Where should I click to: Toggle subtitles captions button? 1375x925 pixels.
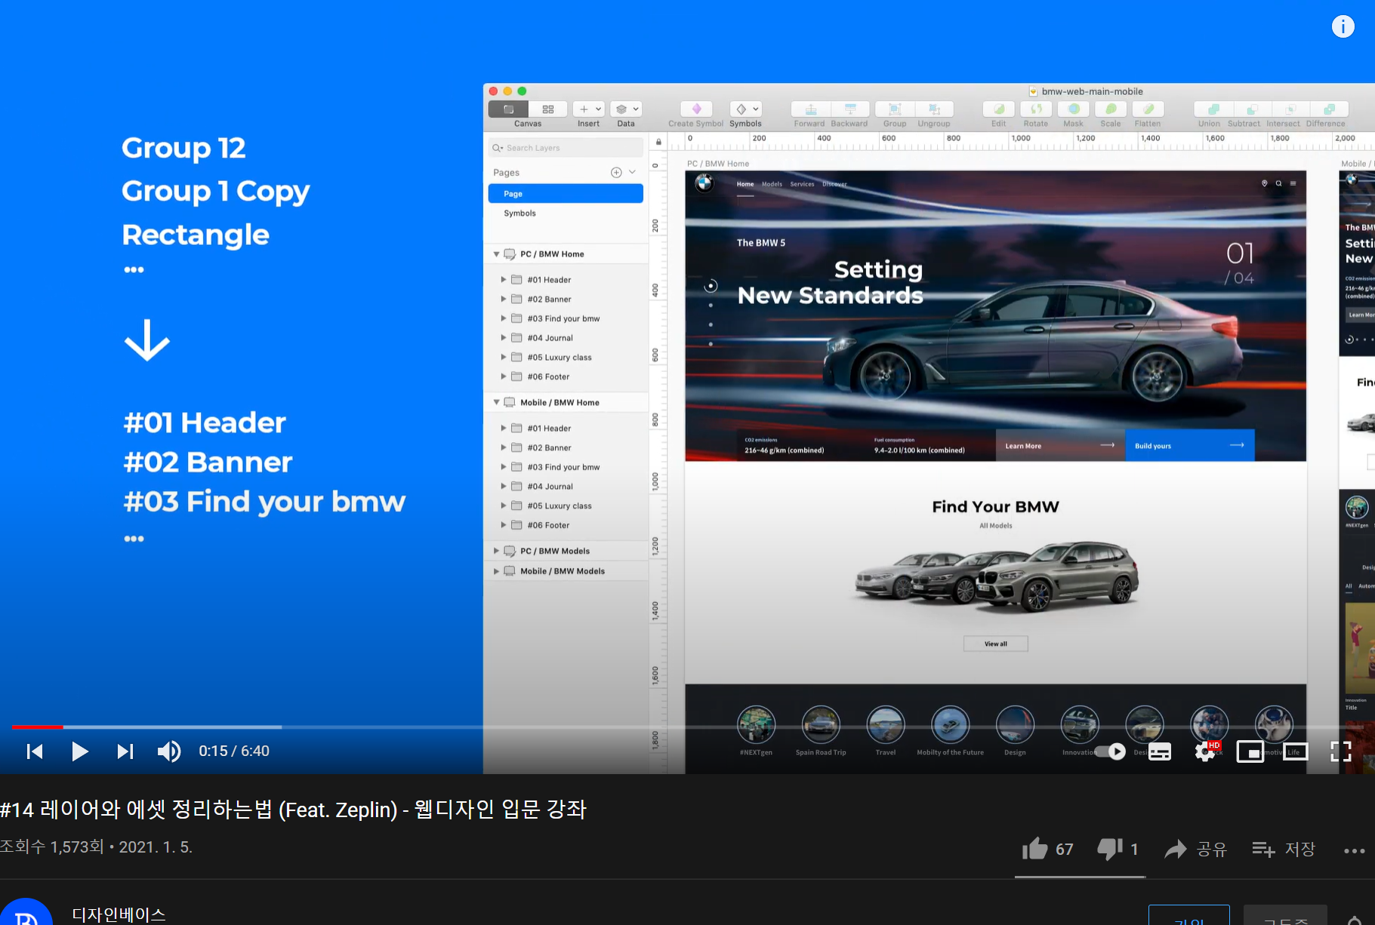(1160, 751)
